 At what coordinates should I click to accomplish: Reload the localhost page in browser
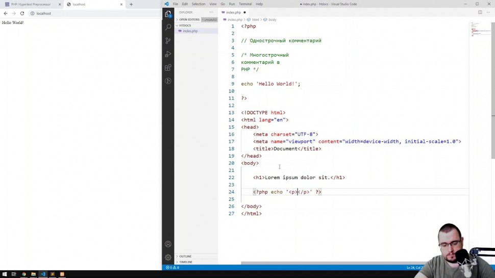click(22, 13)
